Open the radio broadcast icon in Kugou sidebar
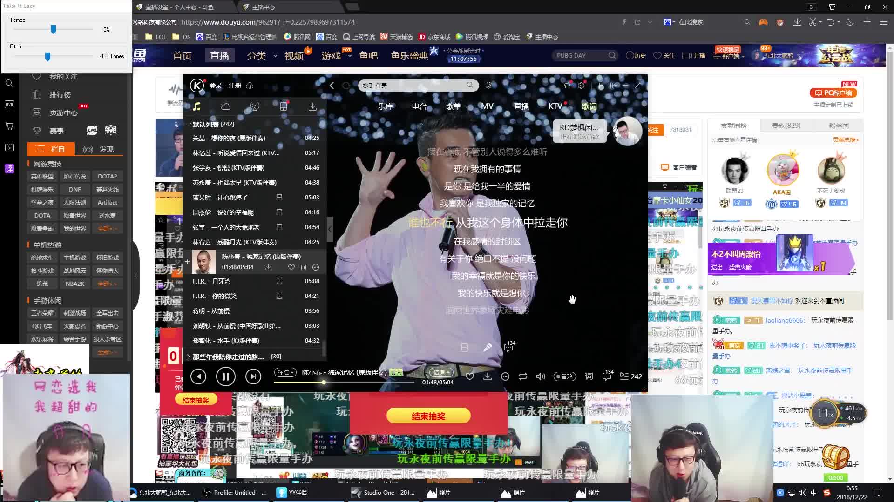 (255, 106)
